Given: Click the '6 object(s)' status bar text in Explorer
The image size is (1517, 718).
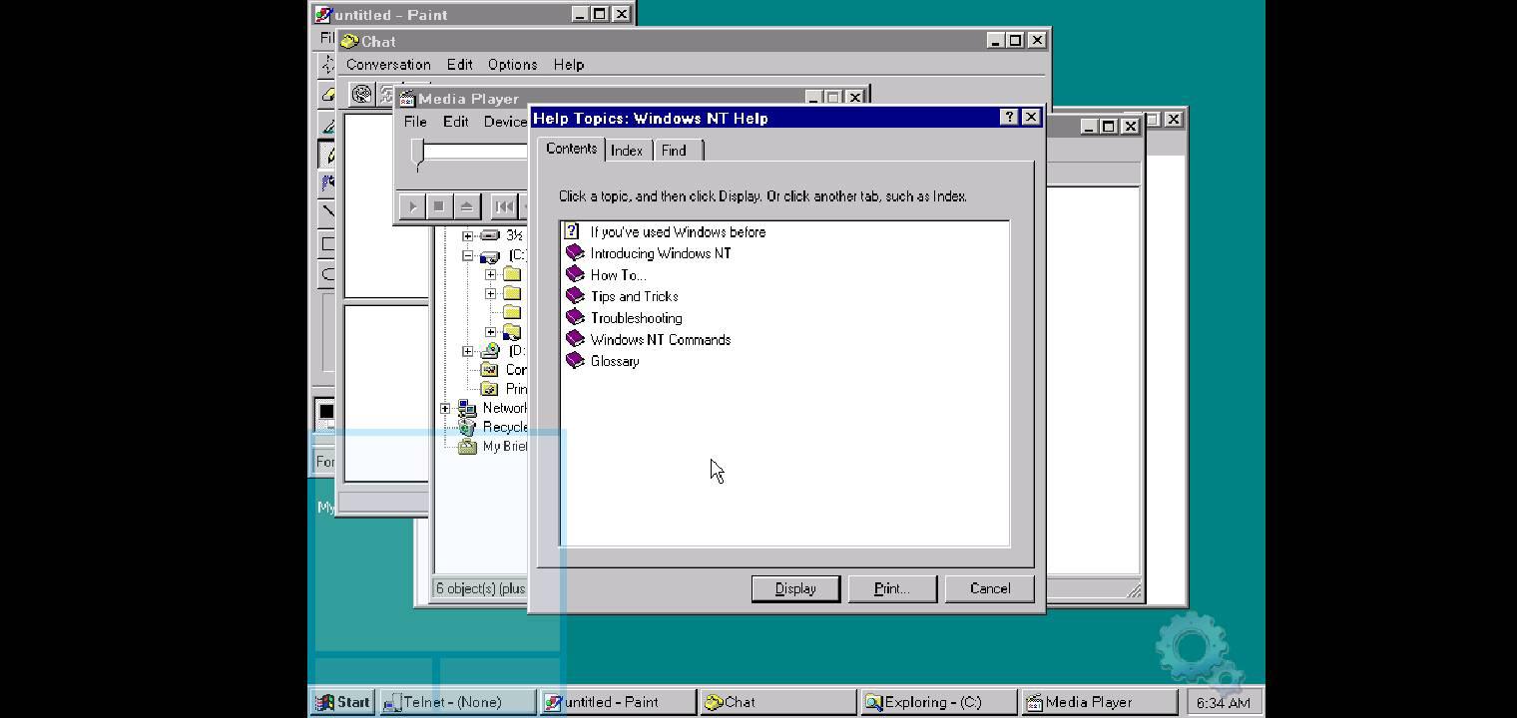Looking at the screenshot, I should (480, 588).
